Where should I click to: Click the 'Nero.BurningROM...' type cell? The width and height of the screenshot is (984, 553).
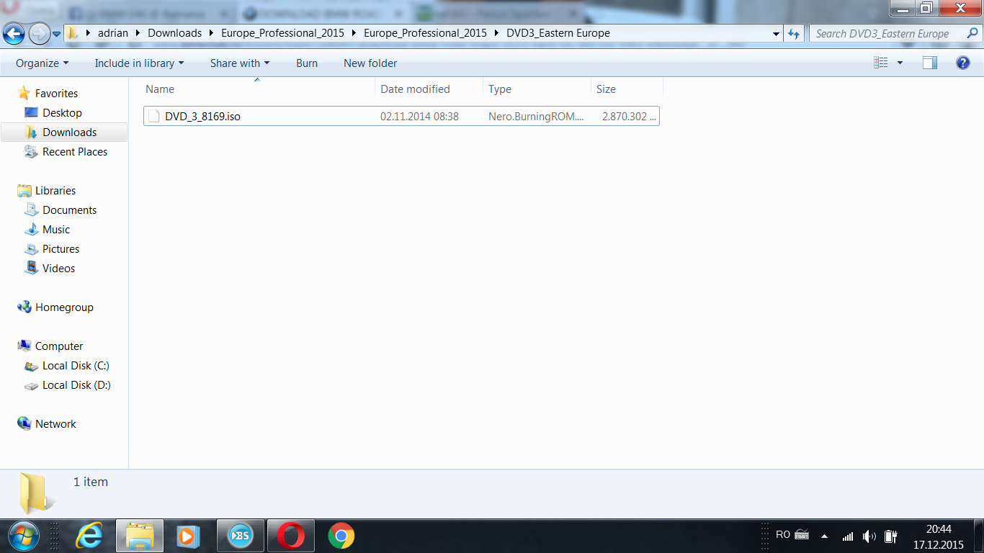(x=536, y=116)
